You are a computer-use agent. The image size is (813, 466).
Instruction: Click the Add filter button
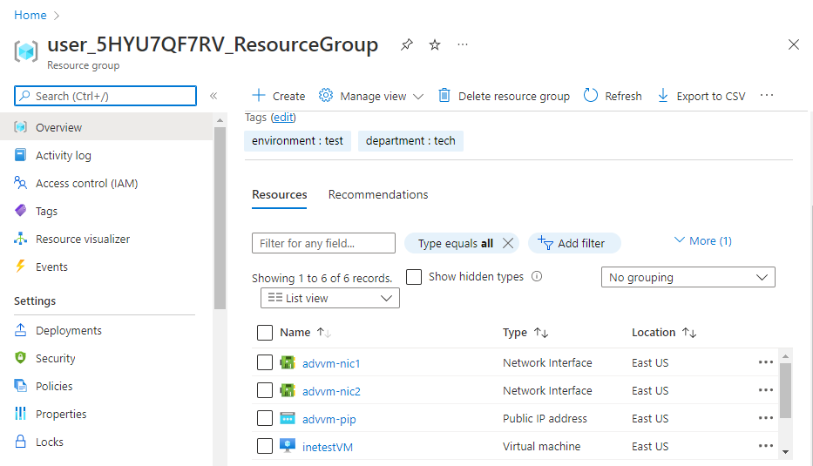pyautogui.click(x=573, y=243)
